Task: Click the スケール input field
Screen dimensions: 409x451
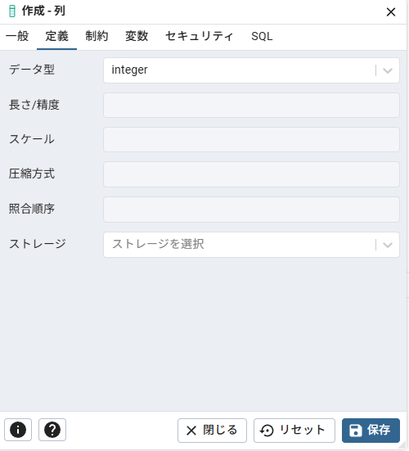Action: (x=251, y=139)
